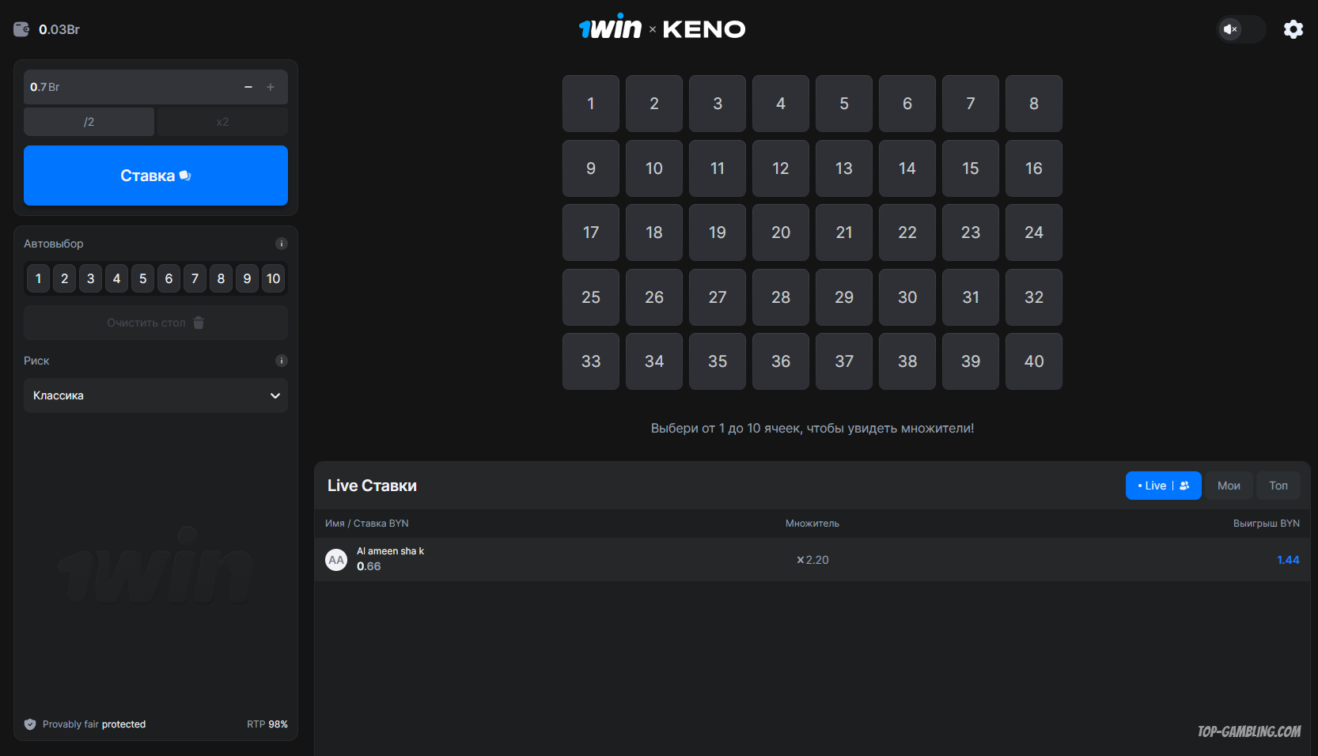This screenshot has height=756, width=1318.
Task: Click the 1win KENO logo
Action: tap(662, 28)
